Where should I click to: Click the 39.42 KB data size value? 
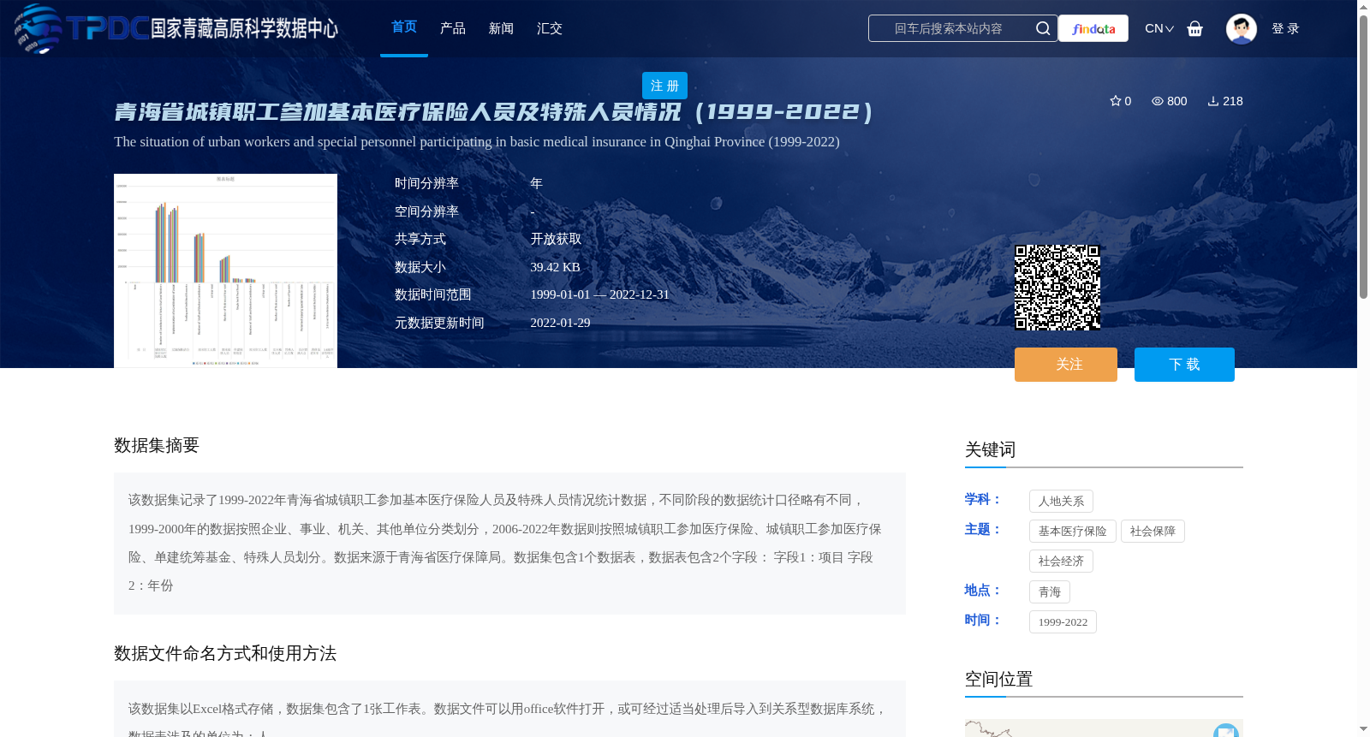555,267
